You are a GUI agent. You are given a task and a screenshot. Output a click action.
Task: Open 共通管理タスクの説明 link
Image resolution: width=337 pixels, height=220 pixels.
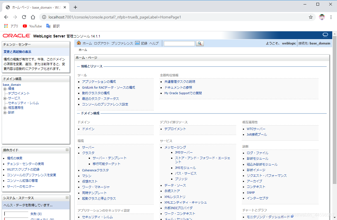tap(180, 82)
